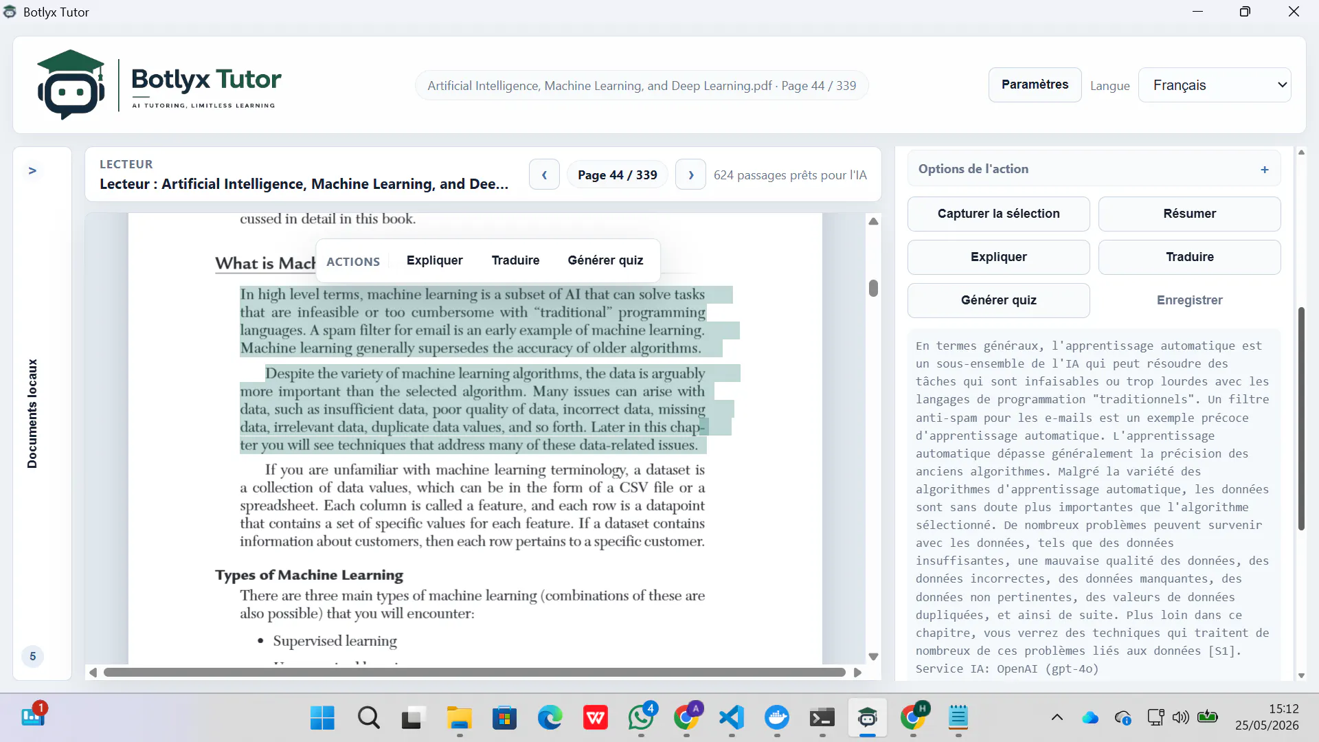This screenshot has height=742, width=1319.
Task: Click the Supervised learning bullet
Action: click(x=335, y=641)
